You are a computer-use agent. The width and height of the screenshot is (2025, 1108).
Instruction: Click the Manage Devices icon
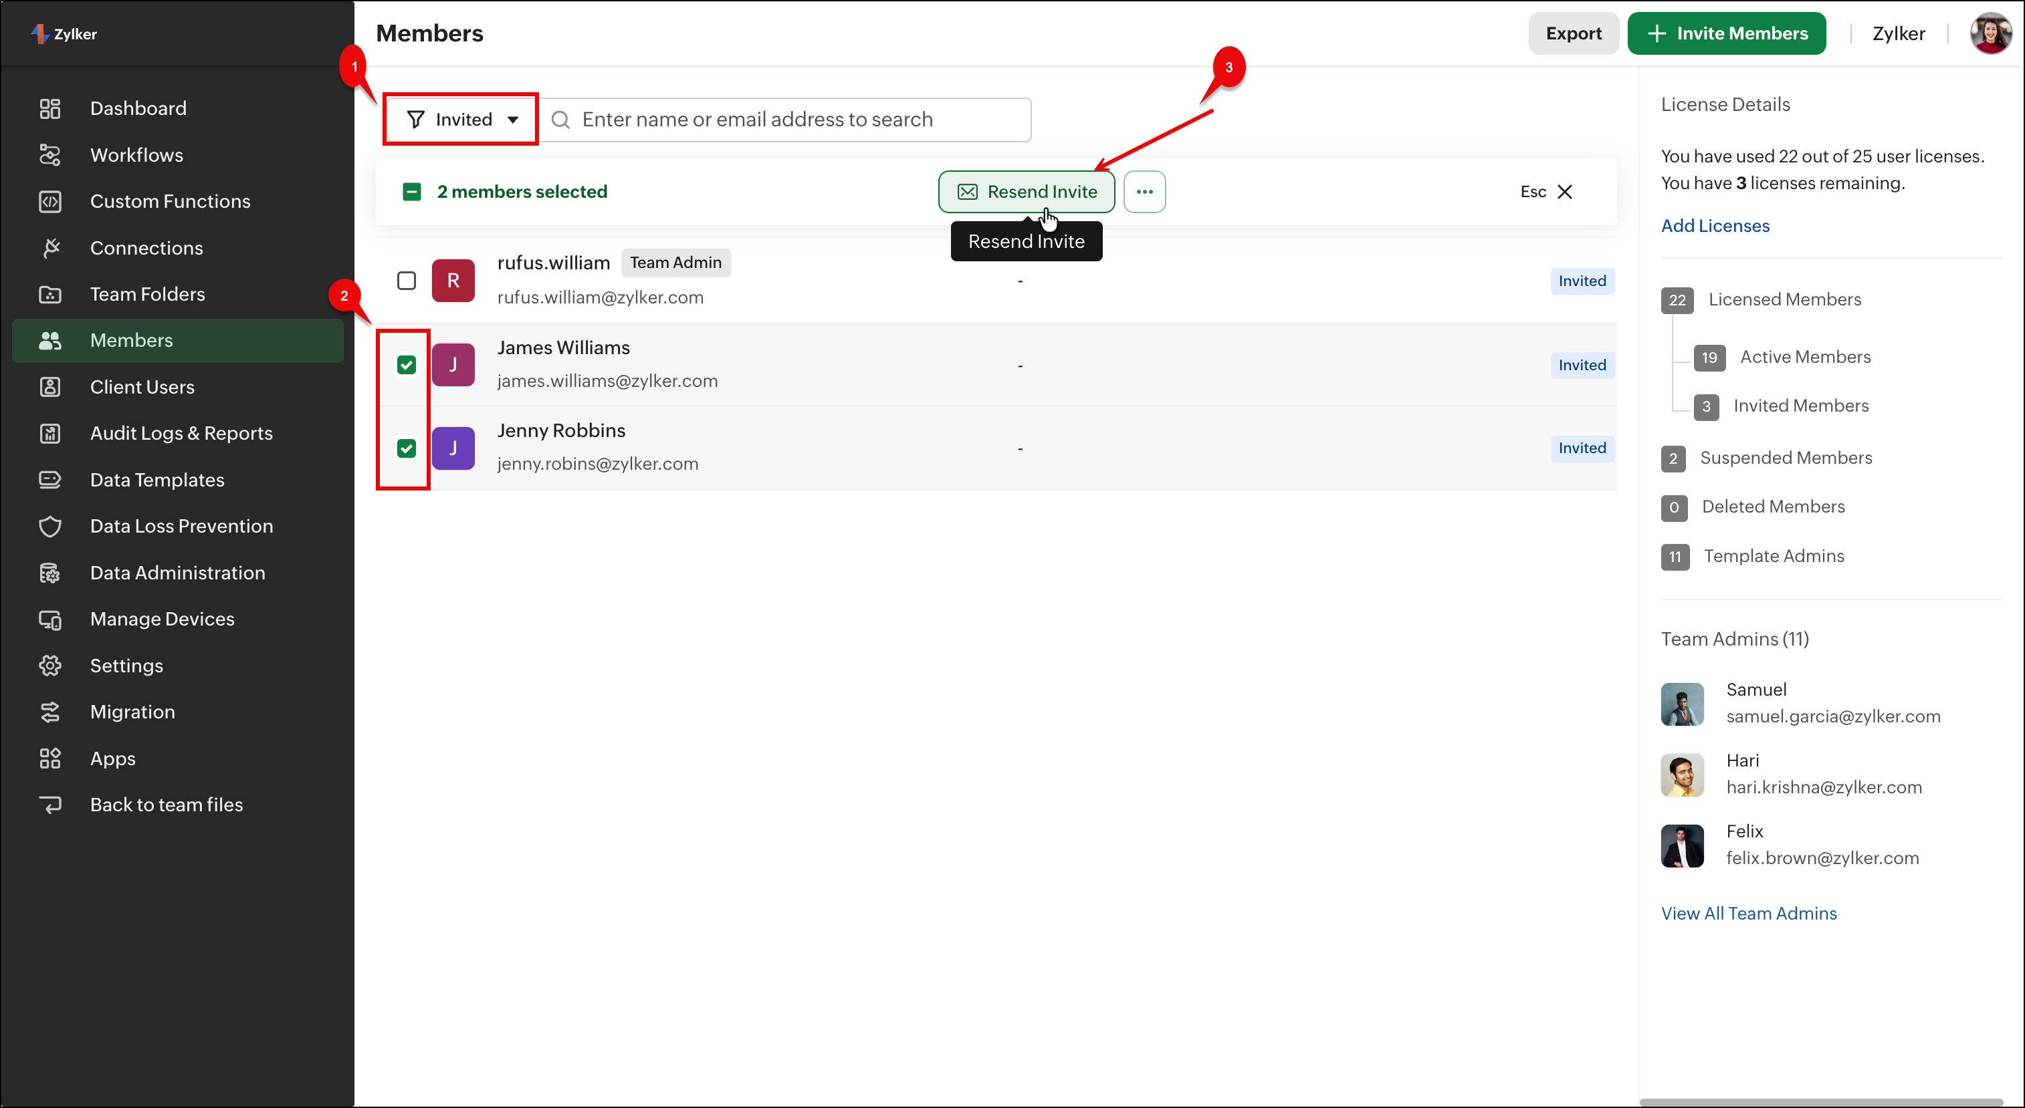point(50,619)
